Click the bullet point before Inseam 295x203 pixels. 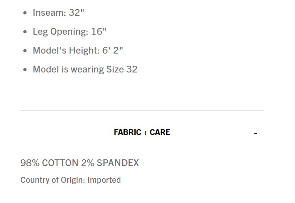point(25,13)
